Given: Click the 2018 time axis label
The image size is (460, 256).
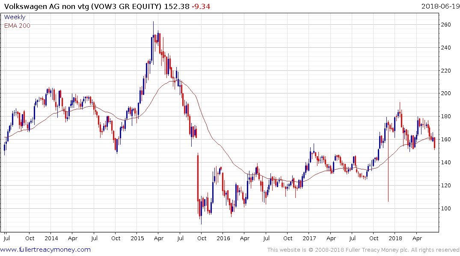Looking at the screenshot, I should pos(395,238).
